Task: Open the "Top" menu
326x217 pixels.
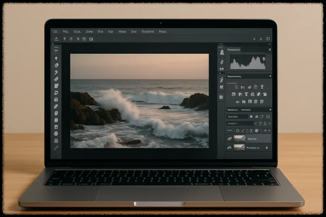Action: click(x=110, y=32)
